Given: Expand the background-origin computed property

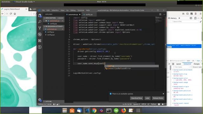Looking at the screenshot, I should coord(173,86).
